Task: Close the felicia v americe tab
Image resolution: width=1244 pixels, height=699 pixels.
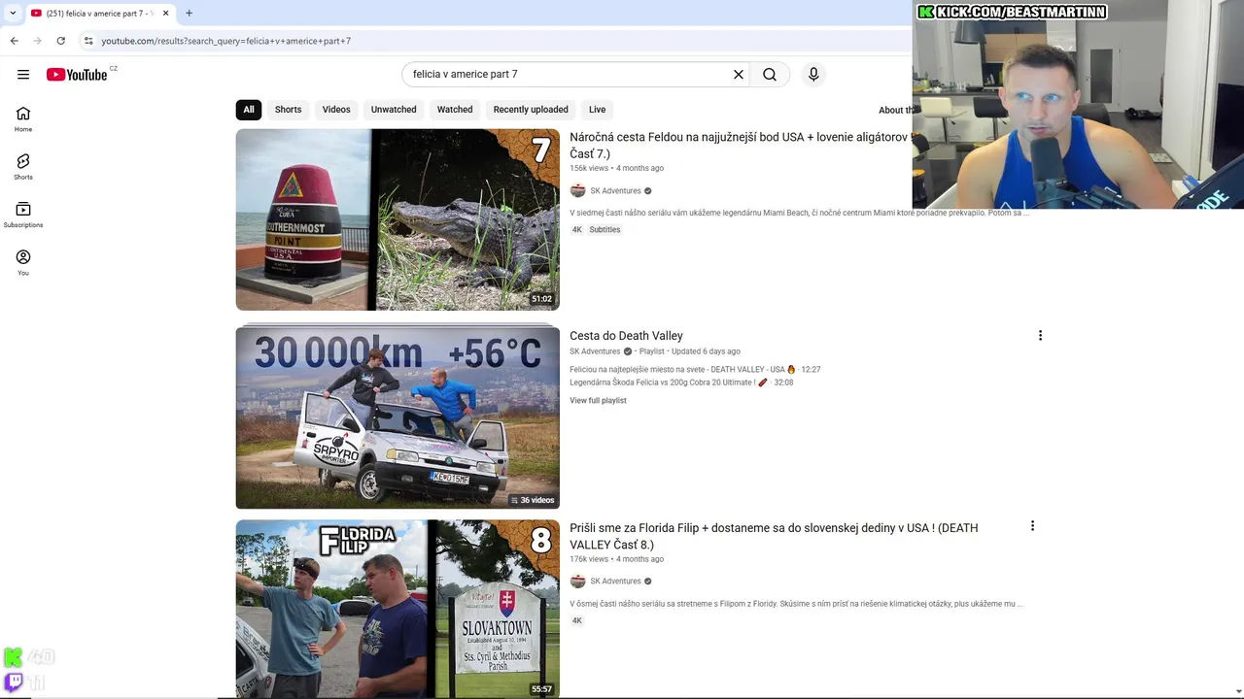Action: click(x=166, y=13)
